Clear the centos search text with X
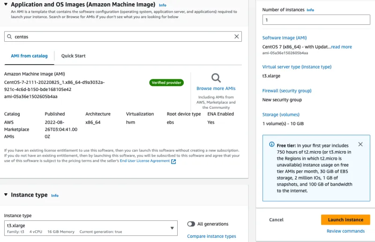 click(x=237, y=37)
